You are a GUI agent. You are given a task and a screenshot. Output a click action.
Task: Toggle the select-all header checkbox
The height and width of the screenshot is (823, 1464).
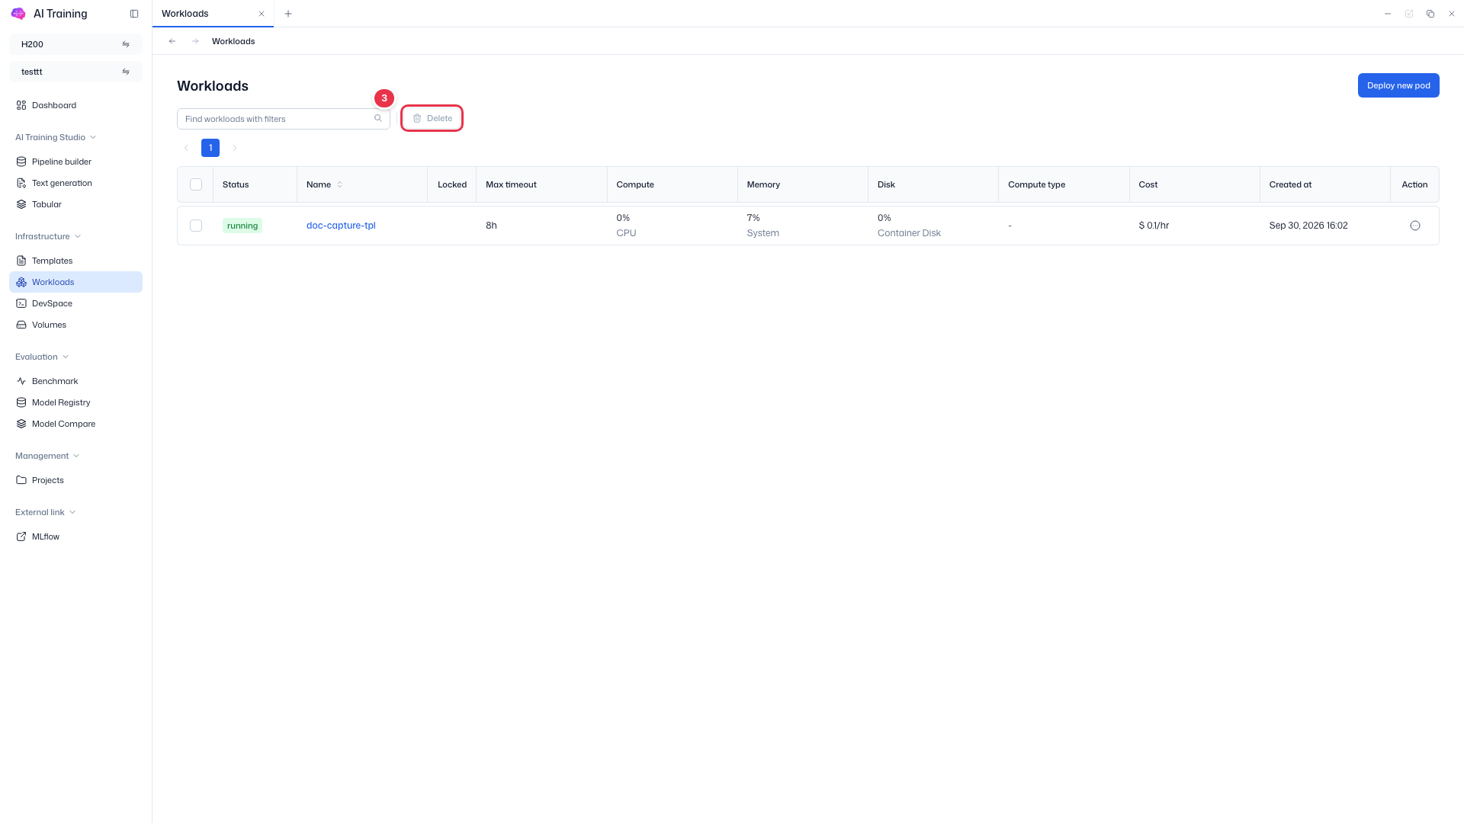(x=196, y=184)
